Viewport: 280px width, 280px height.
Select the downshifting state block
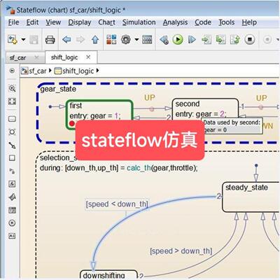click(108, 275)
